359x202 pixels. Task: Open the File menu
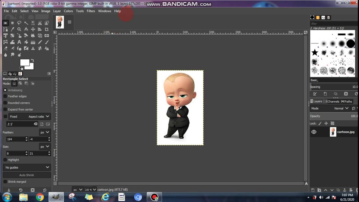6,11
